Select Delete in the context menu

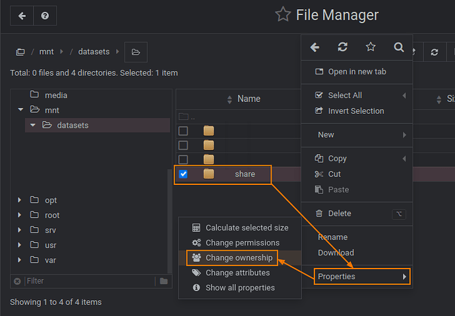(x=339, y=213)
